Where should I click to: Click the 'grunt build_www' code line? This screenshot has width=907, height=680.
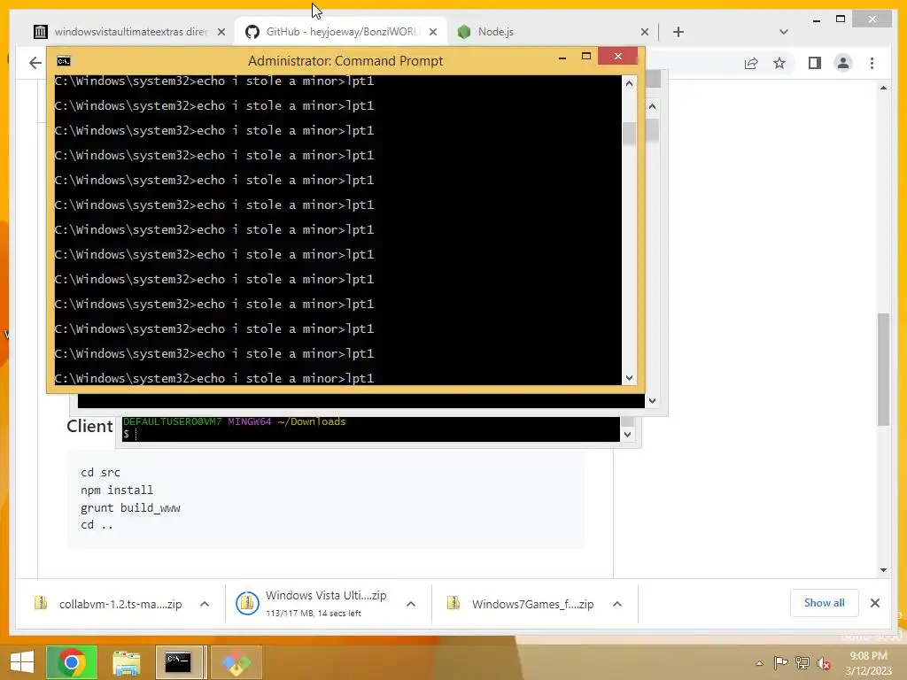coord(130,507)
